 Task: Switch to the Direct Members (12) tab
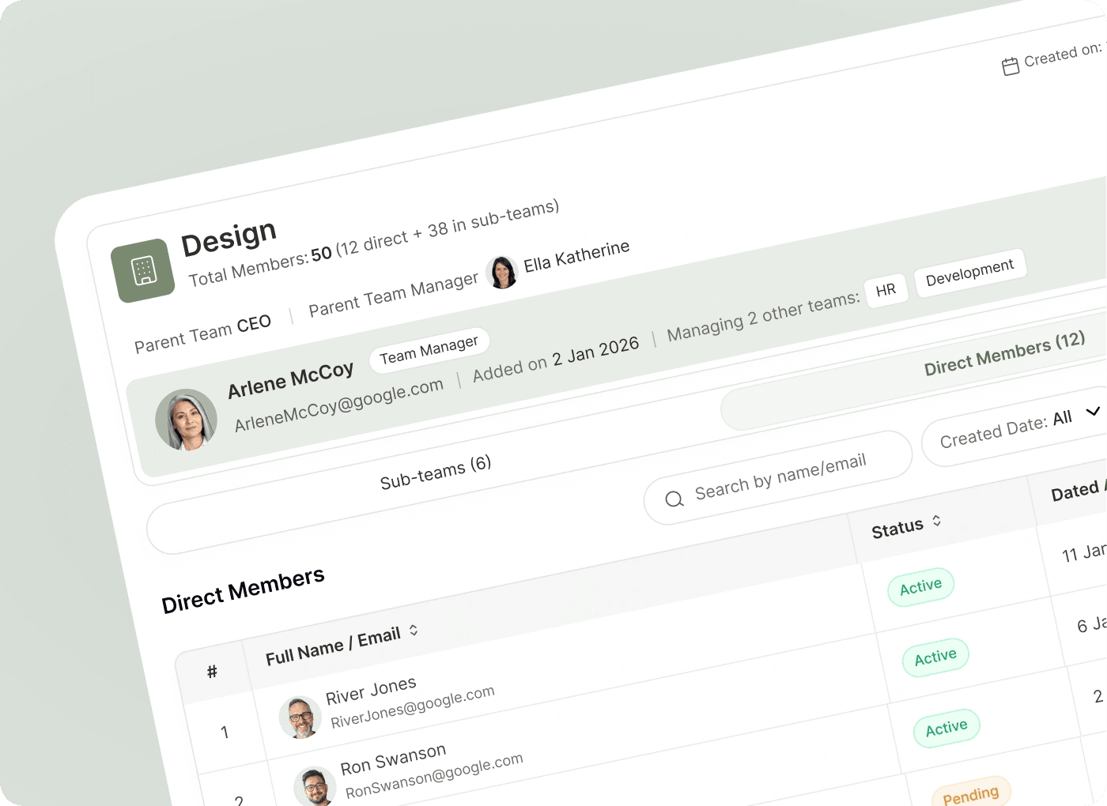[x=1004, y=355]
